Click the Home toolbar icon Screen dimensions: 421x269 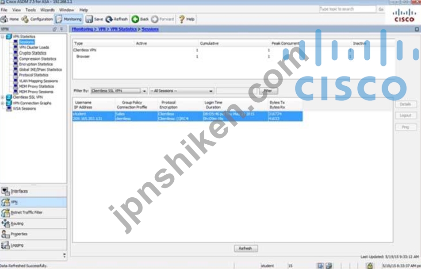[4, 19]
